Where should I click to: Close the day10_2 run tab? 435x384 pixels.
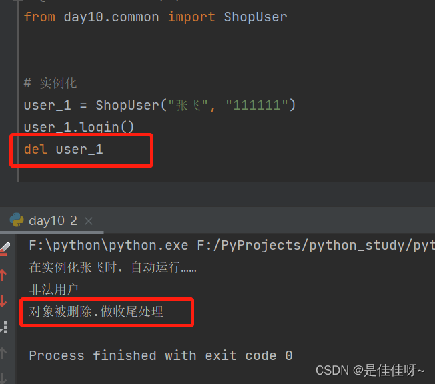pos(89,221)
